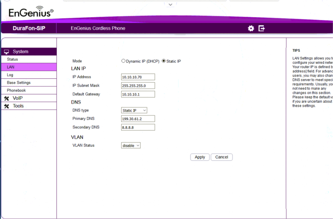
Task: Click the logout icon in the header
Action: pos(262,28)
